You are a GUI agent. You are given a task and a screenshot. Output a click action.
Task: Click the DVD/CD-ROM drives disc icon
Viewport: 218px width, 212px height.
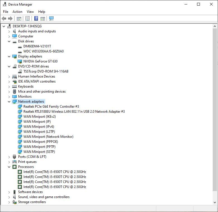point(15,66)
